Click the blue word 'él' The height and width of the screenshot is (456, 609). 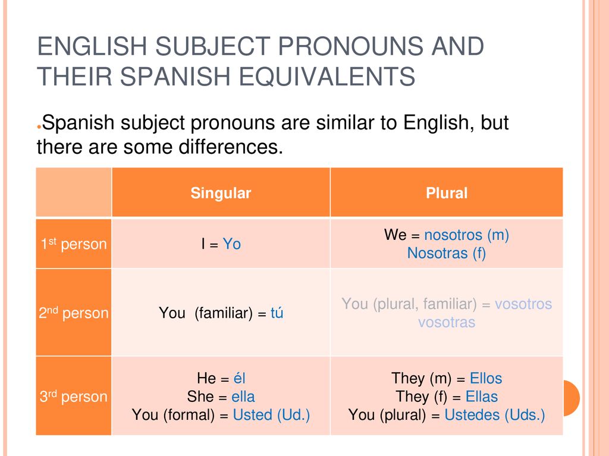pyautogui.click(x=239, y=378)
